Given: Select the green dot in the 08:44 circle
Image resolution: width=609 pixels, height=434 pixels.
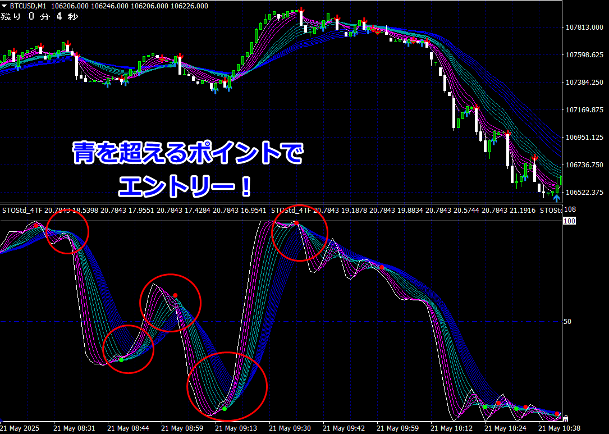Looking at the screenshot, I should [121, 360].
